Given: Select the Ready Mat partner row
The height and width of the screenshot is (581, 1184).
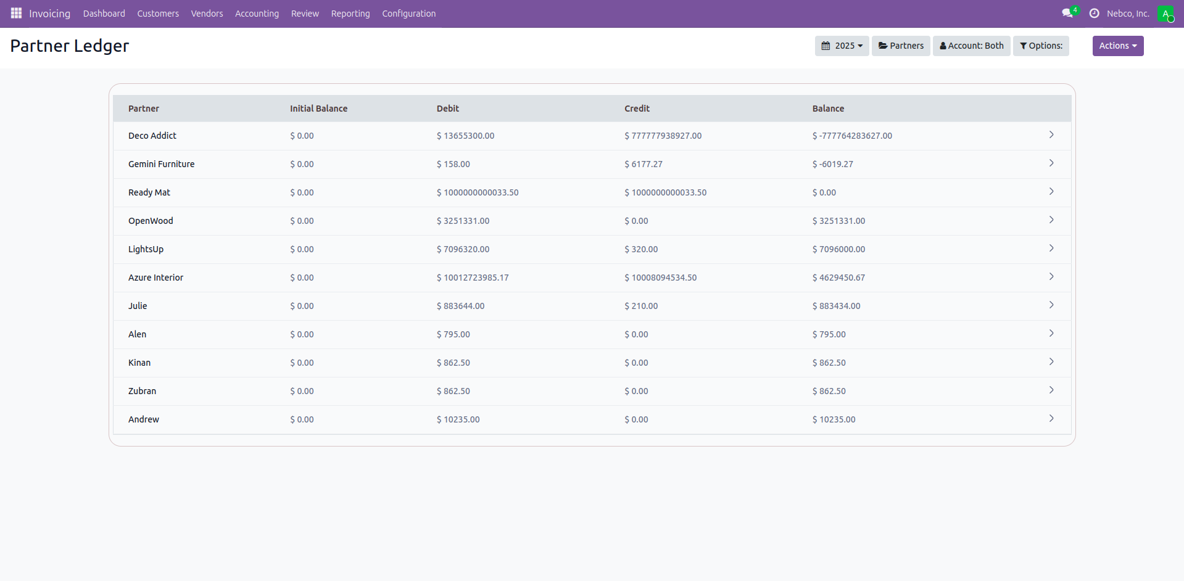Looking at the screenshot, I should 149,192.
